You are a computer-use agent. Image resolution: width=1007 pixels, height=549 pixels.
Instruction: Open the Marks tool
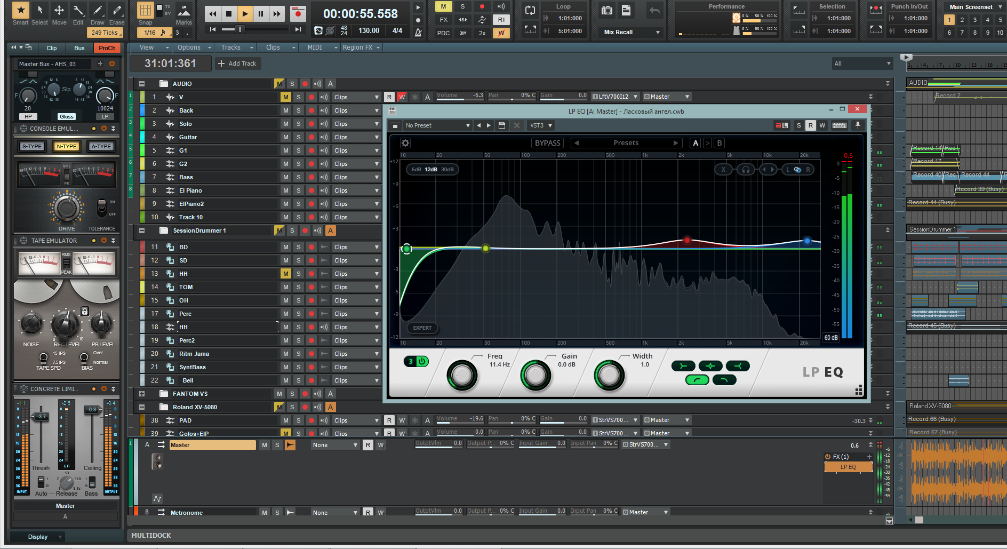point(183,10)
